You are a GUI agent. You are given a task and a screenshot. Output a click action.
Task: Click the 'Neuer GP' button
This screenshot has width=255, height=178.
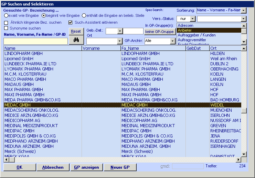[x=120, y=167]
